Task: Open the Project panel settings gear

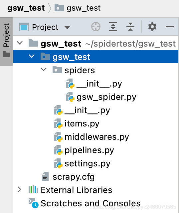Action: (x=152, y=27)
